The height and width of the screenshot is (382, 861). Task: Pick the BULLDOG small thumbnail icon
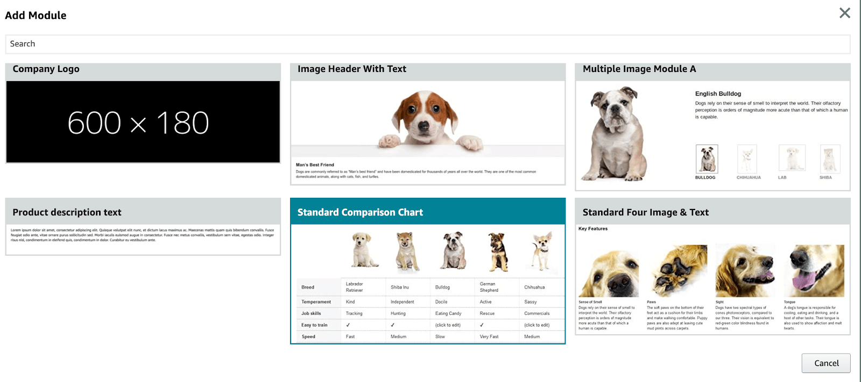pyautogui.click(x=706, y=159)
